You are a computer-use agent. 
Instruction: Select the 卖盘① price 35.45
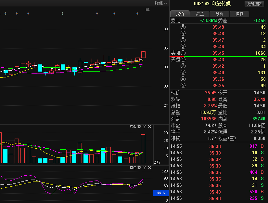click(218, 53)
